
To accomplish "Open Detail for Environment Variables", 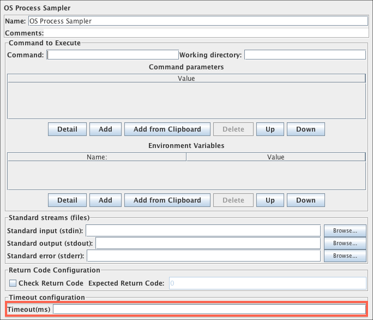I will click(67, 200).
